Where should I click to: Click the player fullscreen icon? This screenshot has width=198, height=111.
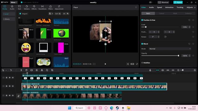click(x=137, y=64)
